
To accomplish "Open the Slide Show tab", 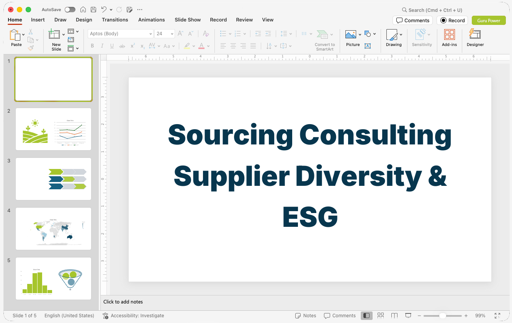I will pos(188,20).
